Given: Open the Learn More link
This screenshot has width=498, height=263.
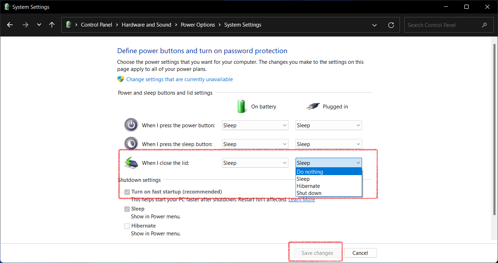Looking at the screenshot, I should tap(302, 200).
